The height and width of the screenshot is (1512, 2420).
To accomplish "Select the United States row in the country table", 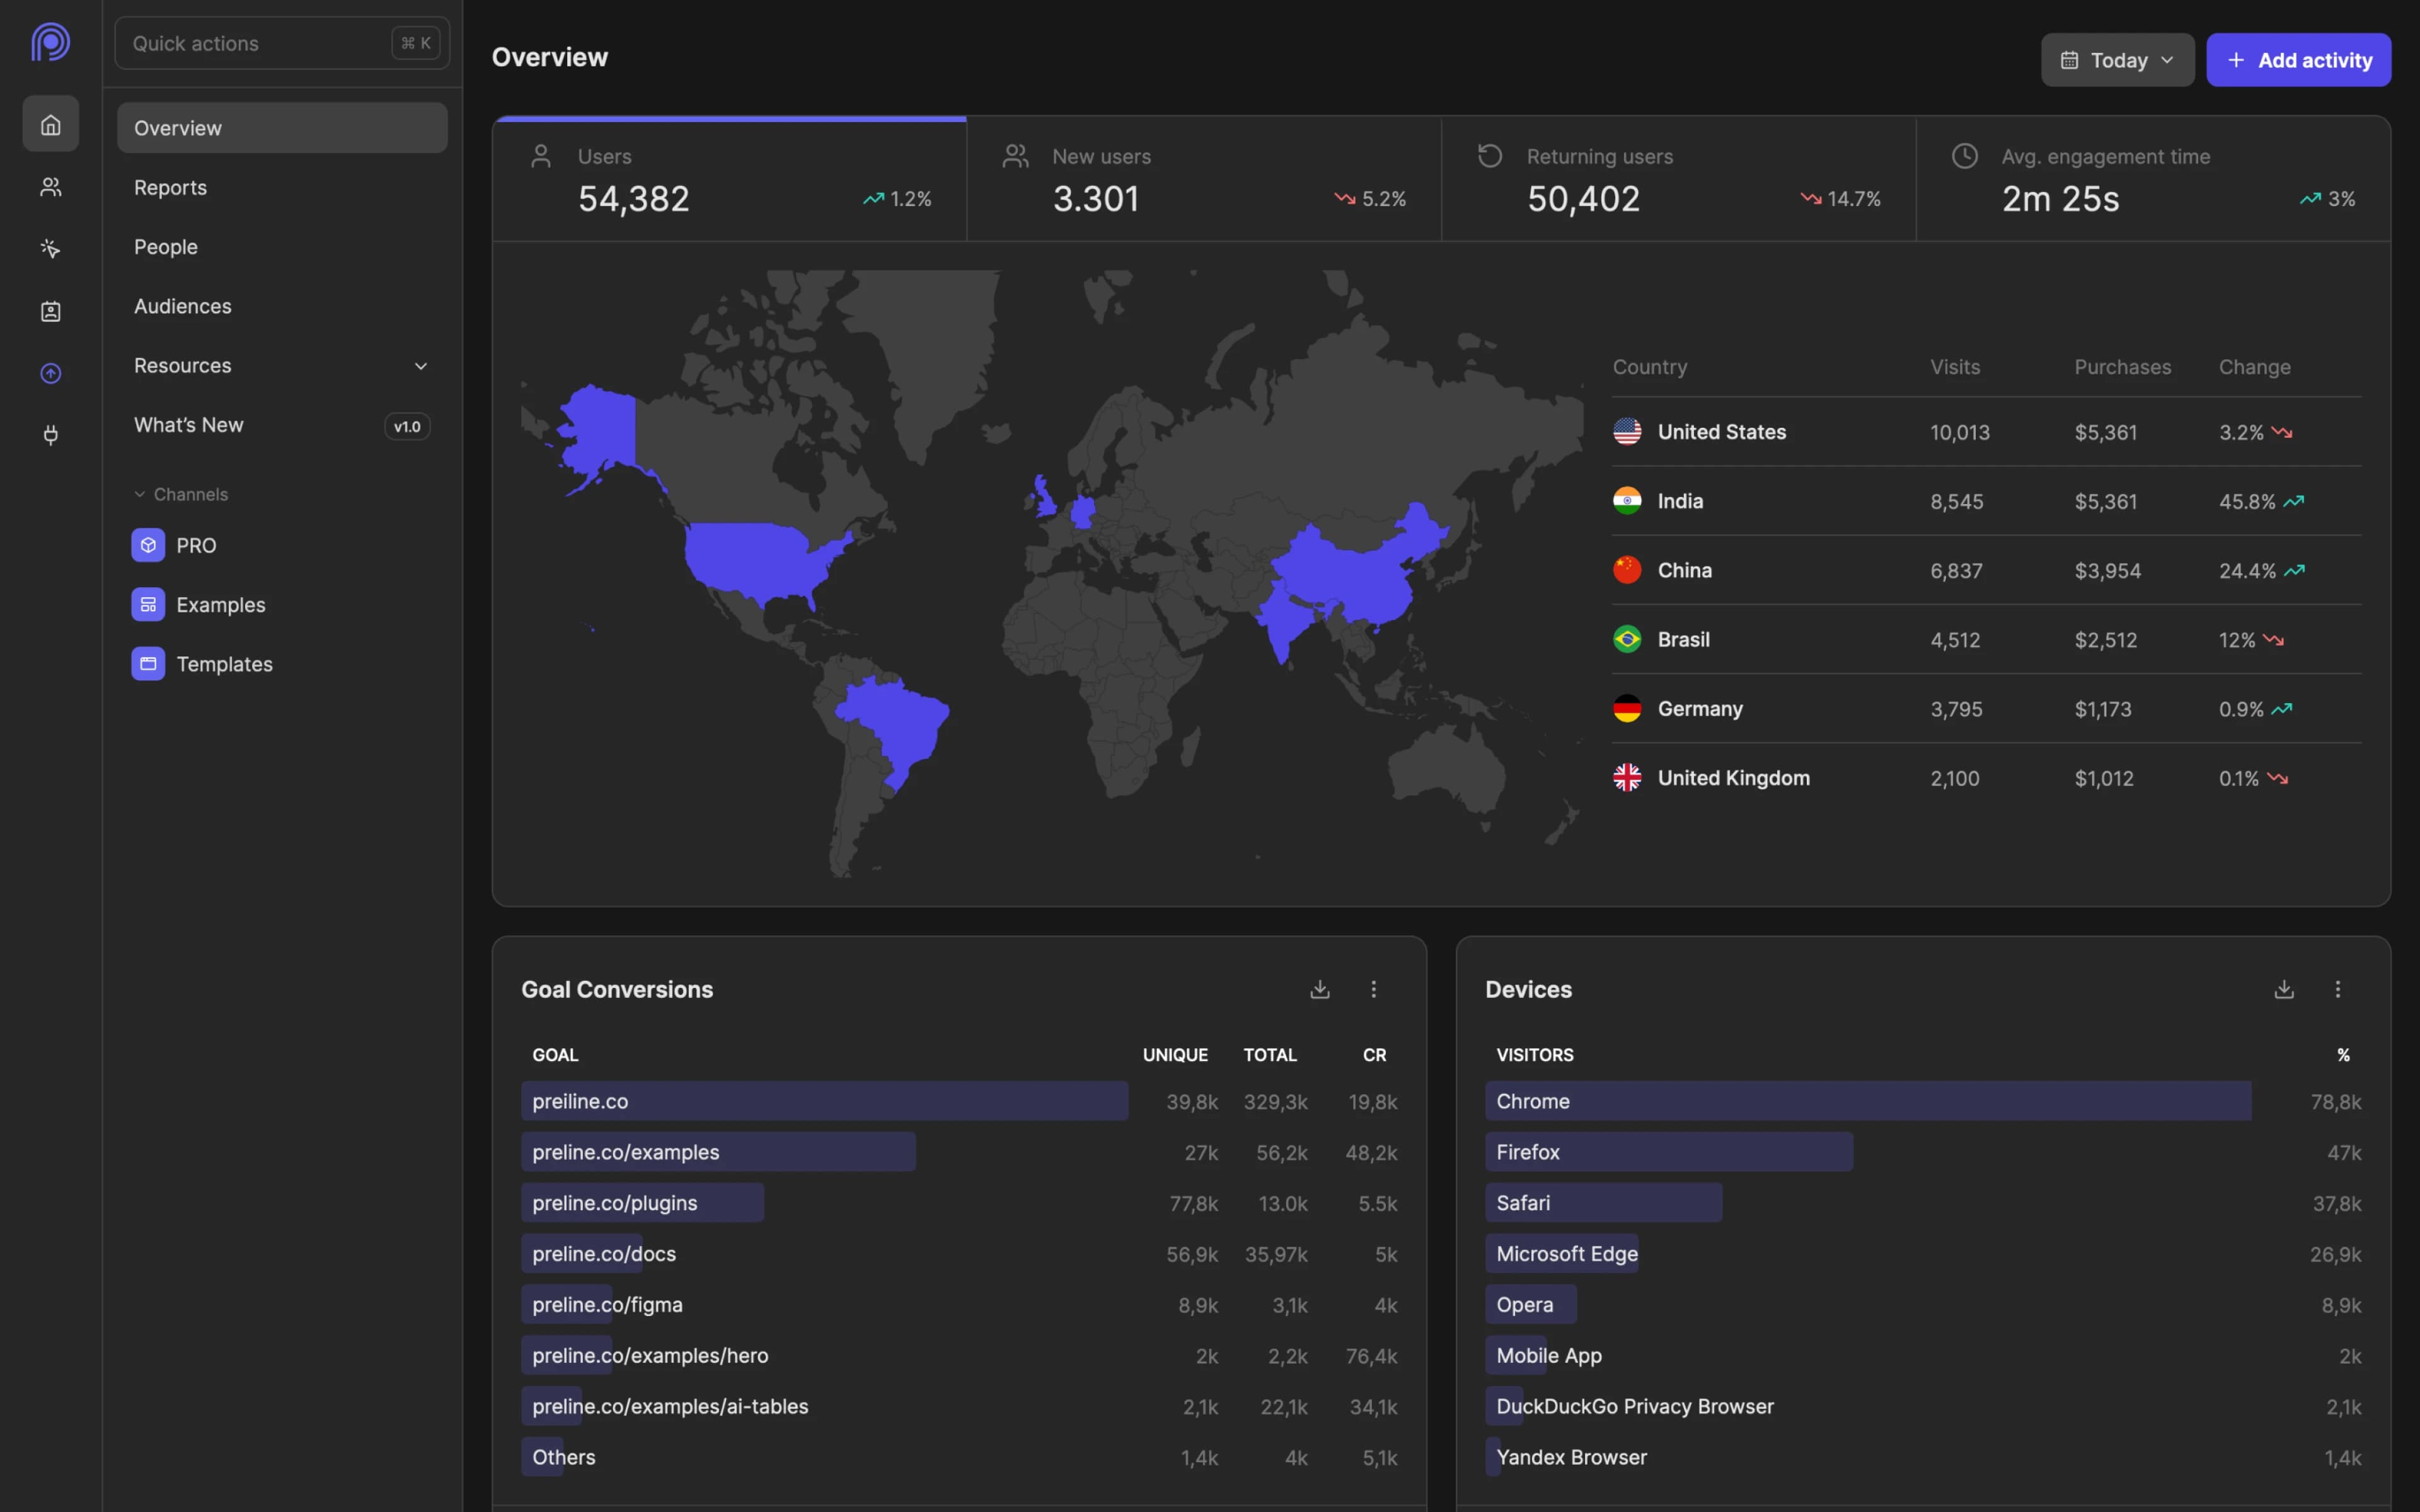I will point(1722,431).
